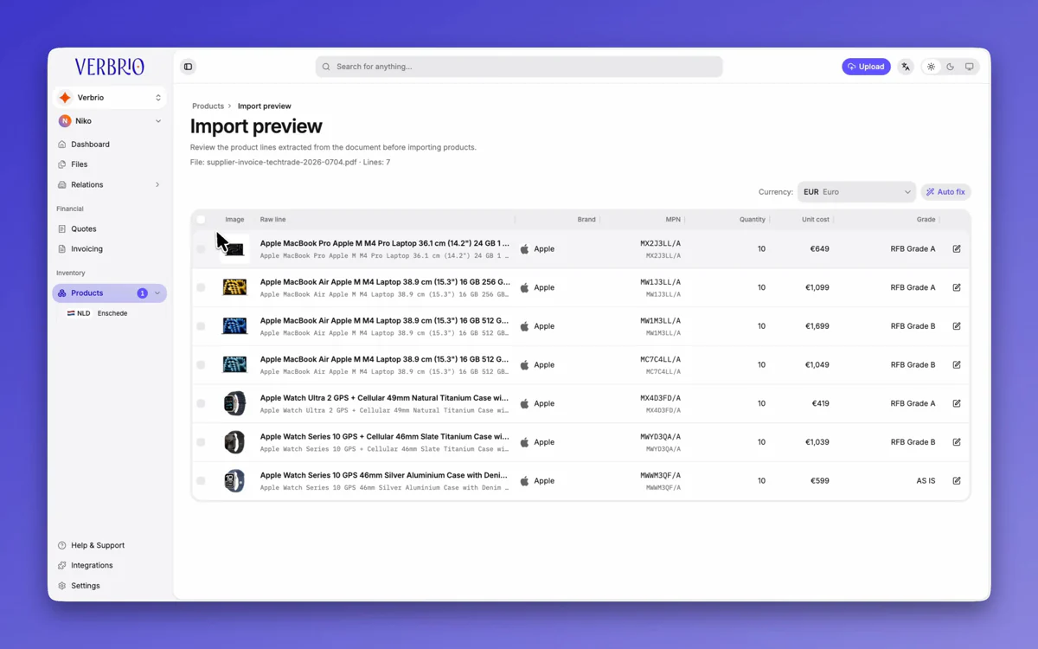
Task: Click the Auto fix button
Action: (945, 192)
